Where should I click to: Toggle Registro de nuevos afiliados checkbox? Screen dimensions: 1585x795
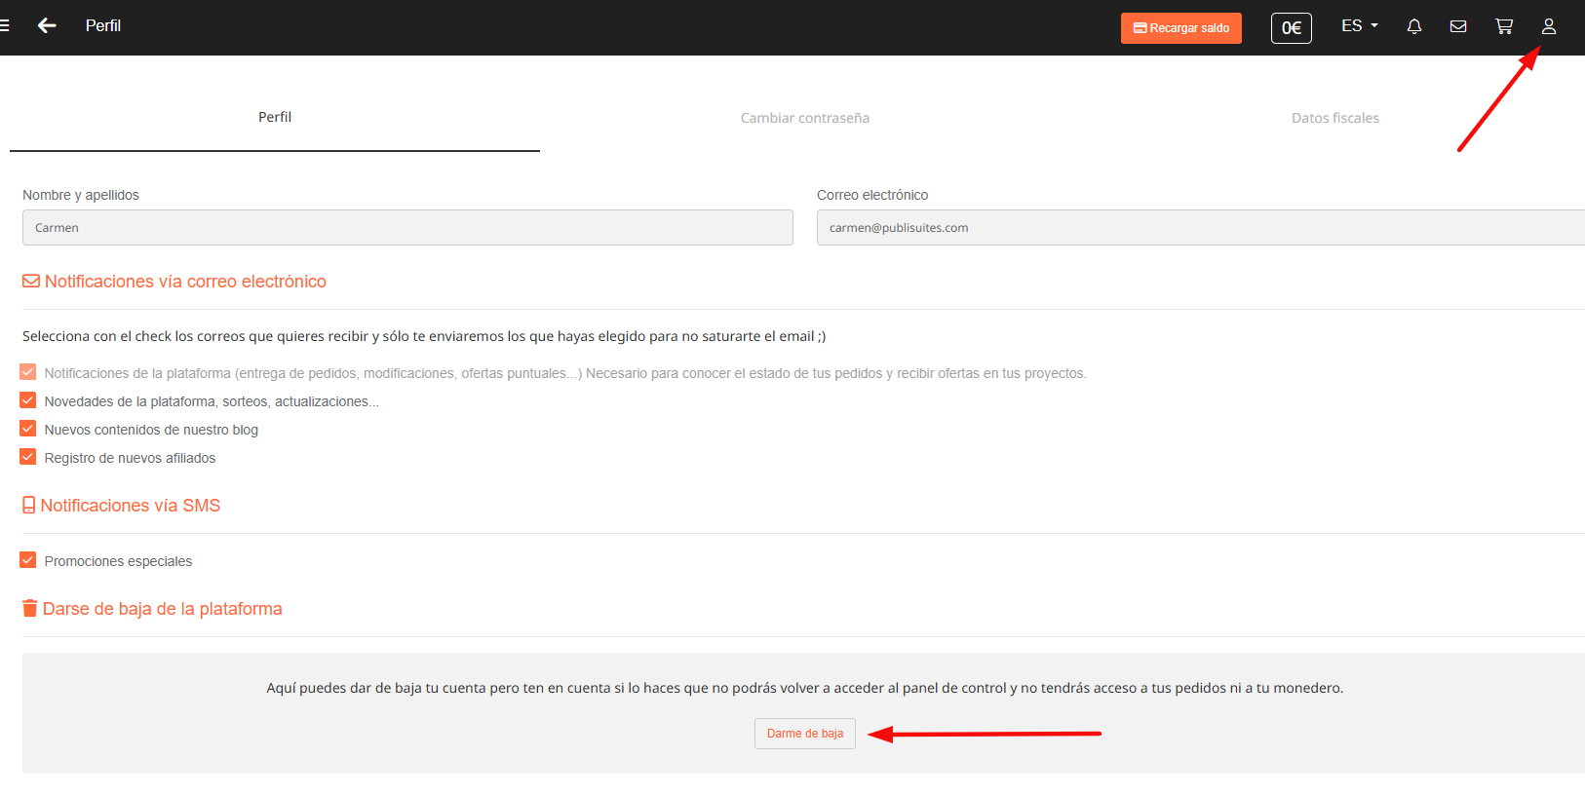pyautogui.click(x=28, y=457)
